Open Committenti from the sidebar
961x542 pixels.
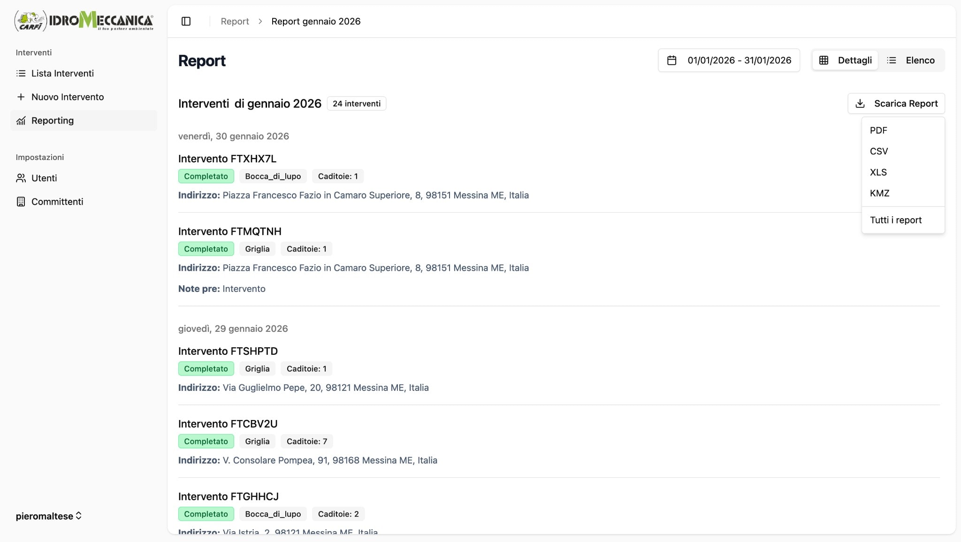[56, 201]
